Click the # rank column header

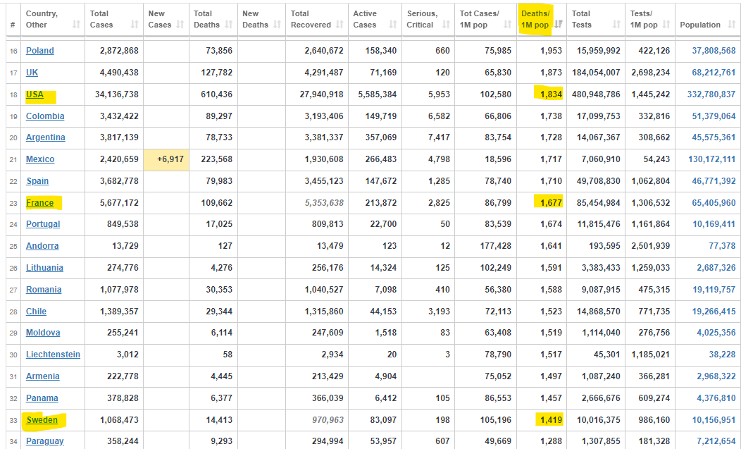[x=13, y=25]
